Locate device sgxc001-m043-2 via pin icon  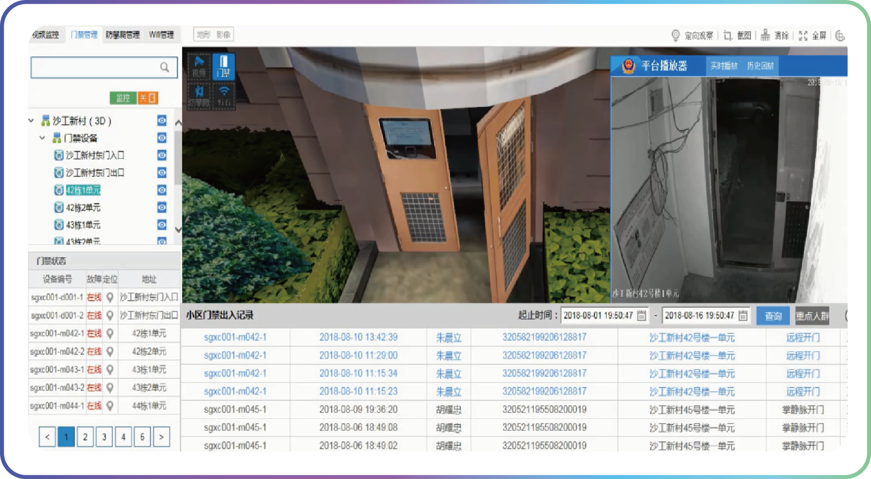110,388
